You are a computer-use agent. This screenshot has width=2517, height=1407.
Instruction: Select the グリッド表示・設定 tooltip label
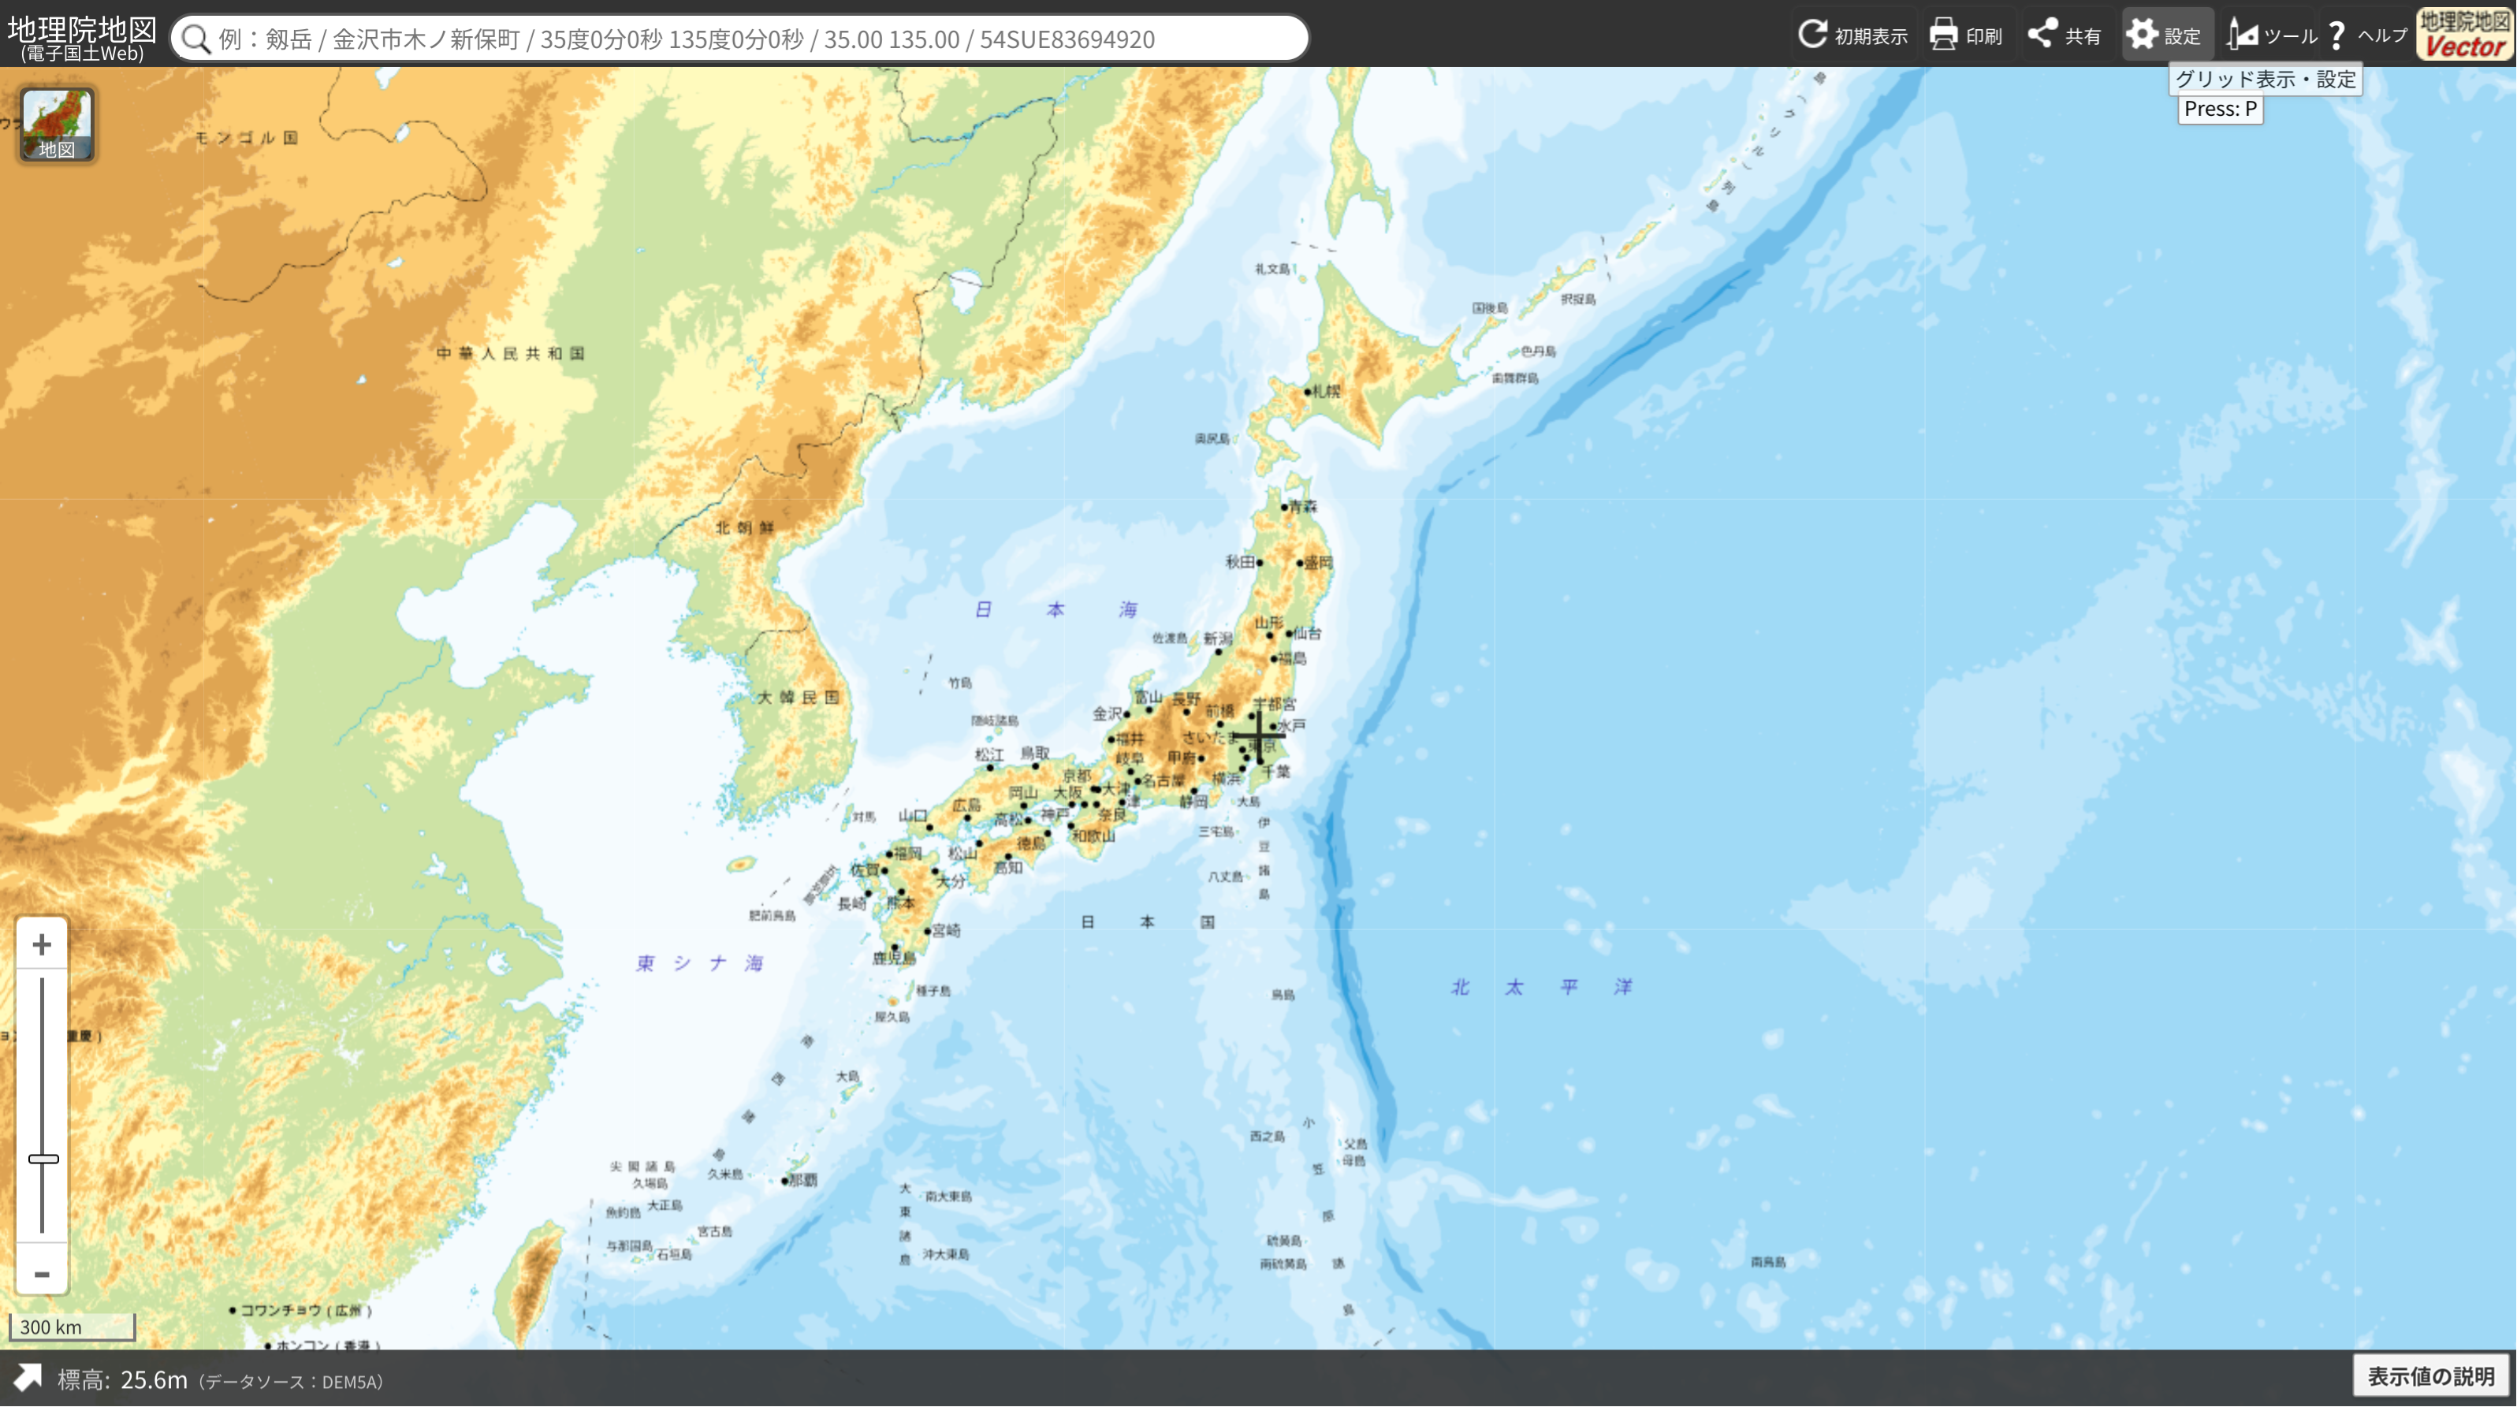(x=2265, y=79)
